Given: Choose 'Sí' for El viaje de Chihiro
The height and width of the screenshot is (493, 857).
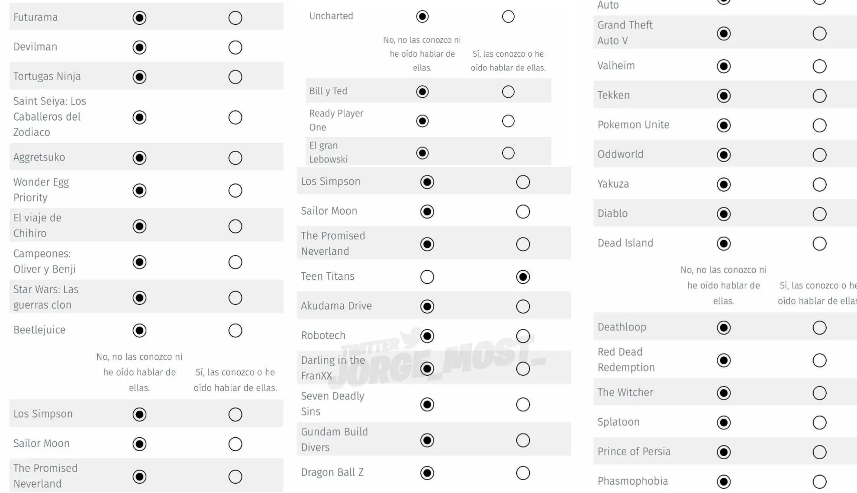Looking at the screenshot, I should pos(235,226).
